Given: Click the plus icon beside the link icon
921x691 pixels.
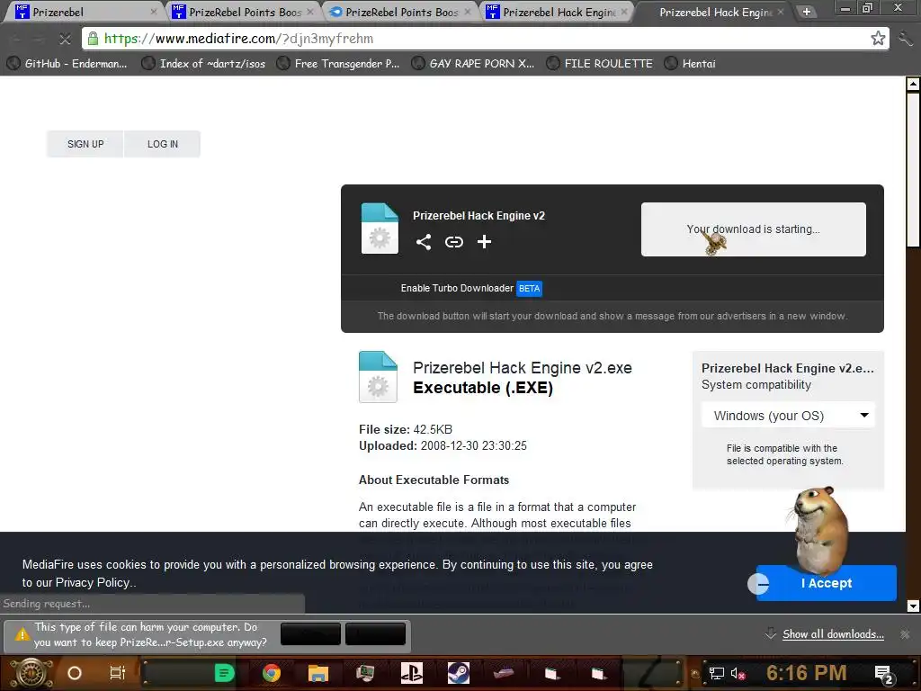Looking at the screenshot, I should tap(484, 241).
